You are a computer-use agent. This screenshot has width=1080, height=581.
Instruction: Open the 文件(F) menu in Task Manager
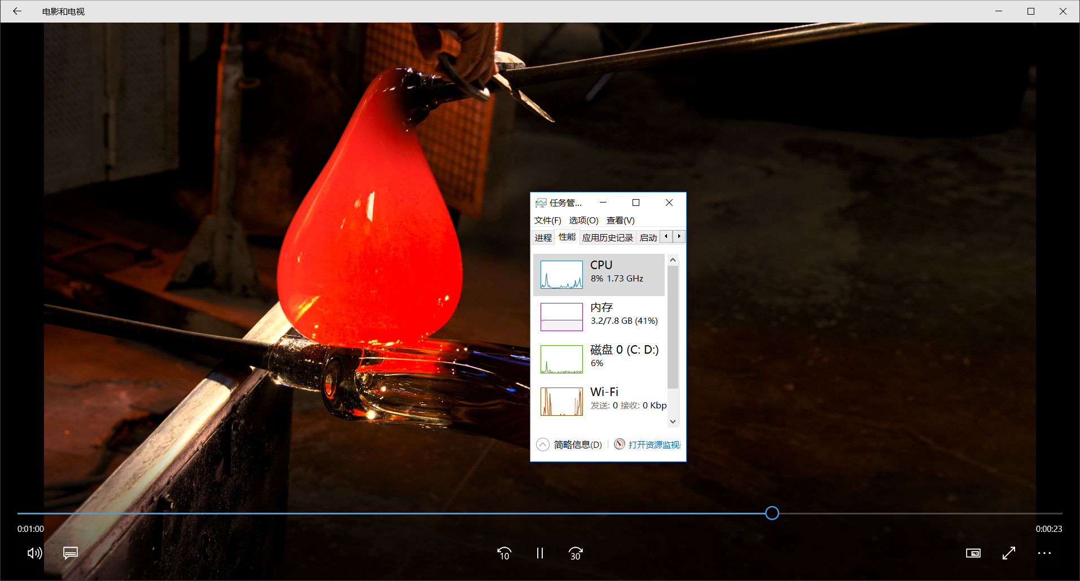(x=547, y=221)
